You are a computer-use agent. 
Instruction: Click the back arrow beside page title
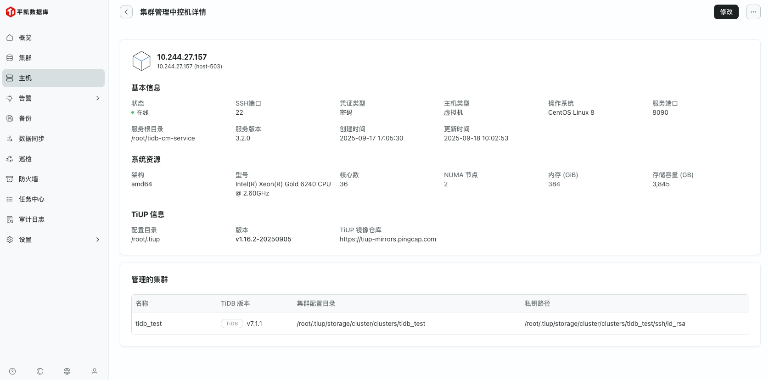[126, 12]
